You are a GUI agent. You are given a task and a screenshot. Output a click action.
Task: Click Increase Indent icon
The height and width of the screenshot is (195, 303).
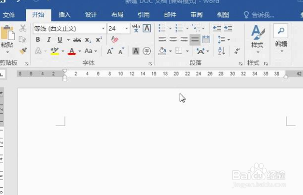pyautogui.click(x=228, y=28)
